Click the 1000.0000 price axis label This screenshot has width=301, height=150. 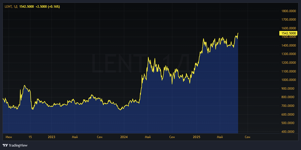pyautogui.click(x=288, y=80)
